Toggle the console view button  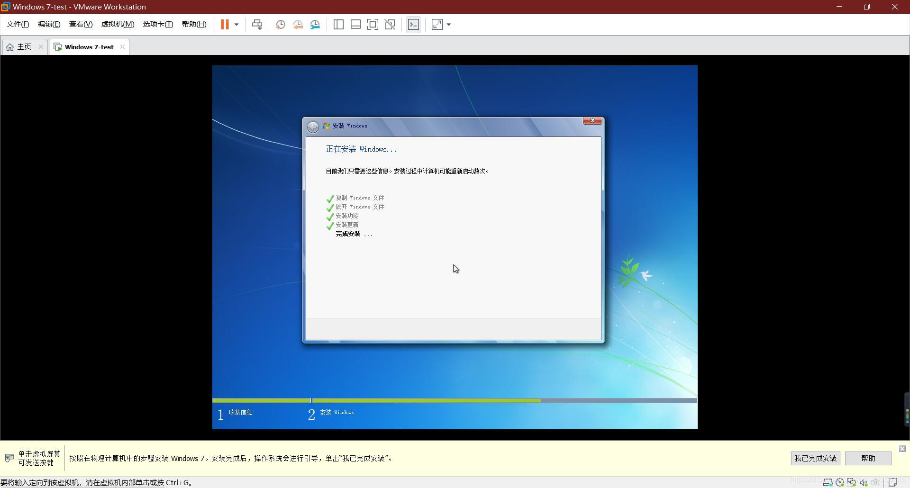[x=413, y=24]
